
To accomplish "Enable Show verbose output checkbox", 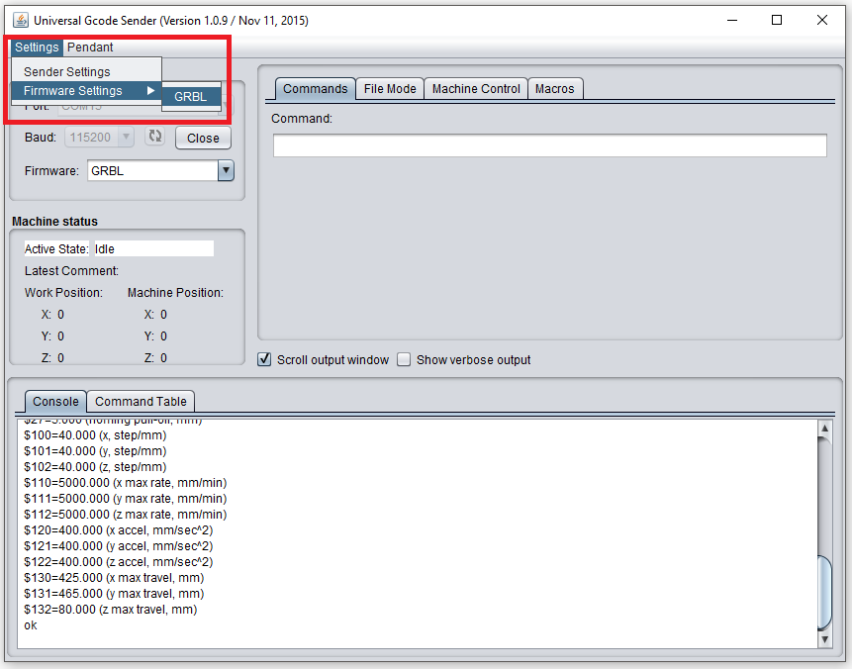I will [404, 359].
